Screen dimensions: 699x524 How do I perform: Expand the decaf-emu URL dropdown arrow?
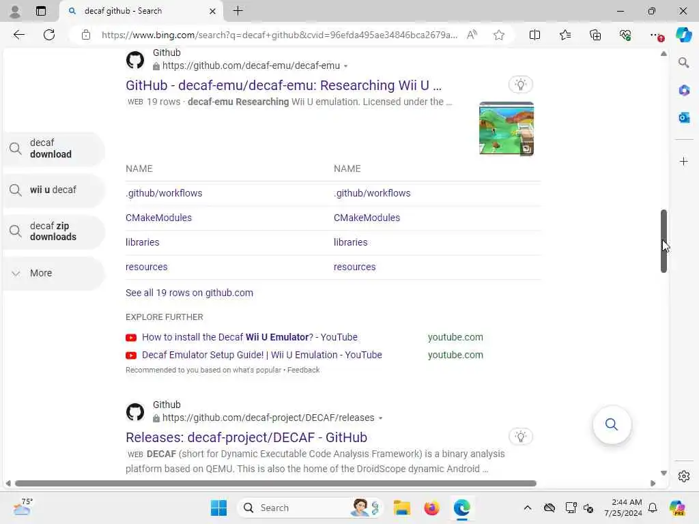(345, 66)
